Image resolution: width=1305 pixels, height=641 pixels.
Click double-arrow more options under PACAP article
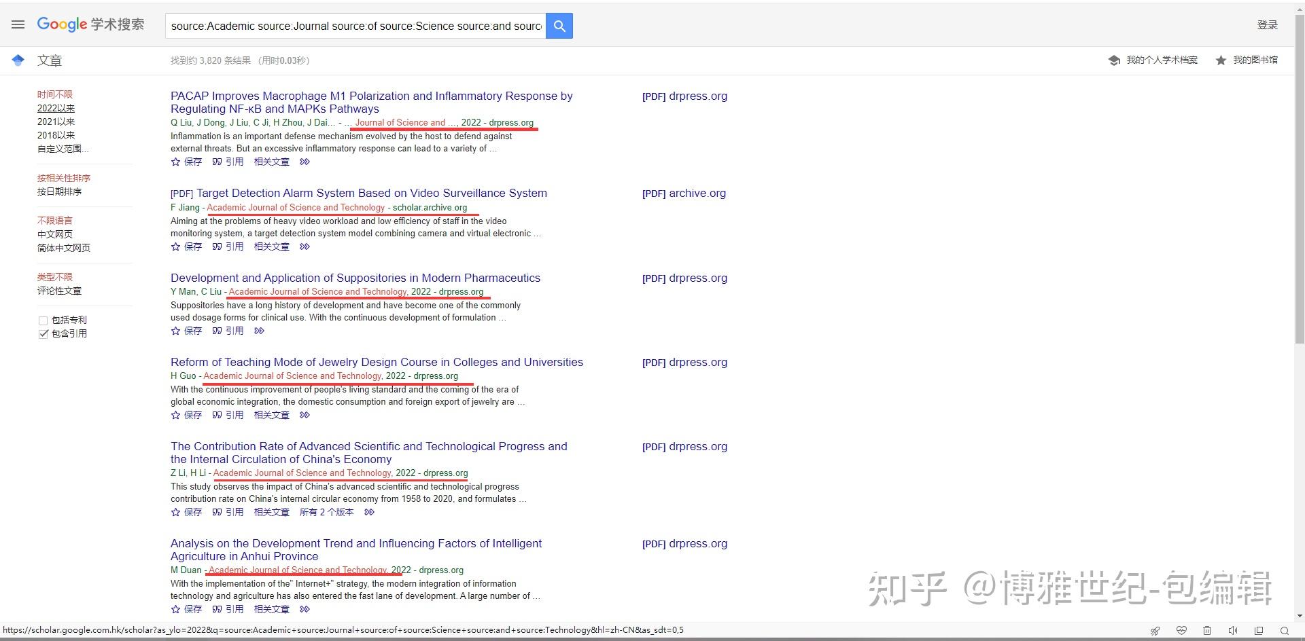(x=304, y=162)
